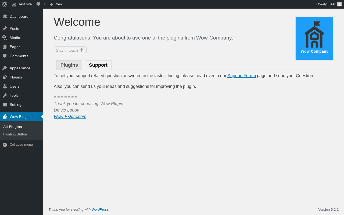344x215 pixels.
Task: Select the Support tab
Action: pyautogui.click(x=98, y=65)
